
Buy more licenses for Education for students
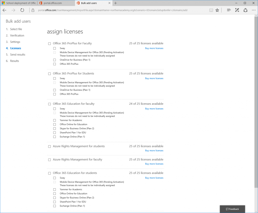click(154, 178)
